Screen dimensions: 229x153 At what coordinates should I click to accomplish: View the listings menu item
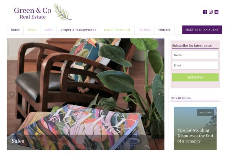click(144, 30)
